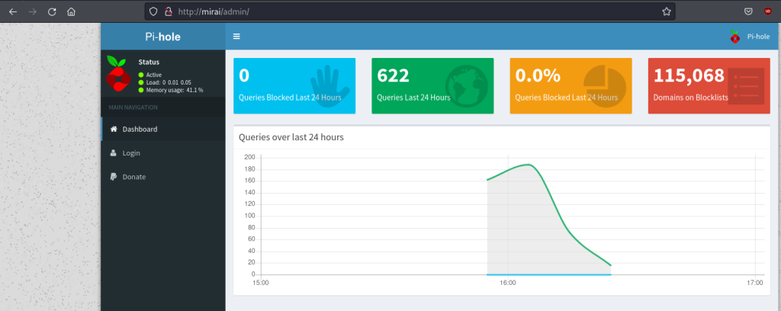Click the MAIN NAVIGATION header label
Viewport: 781px width, 311px height.
(x=133, y=107)
